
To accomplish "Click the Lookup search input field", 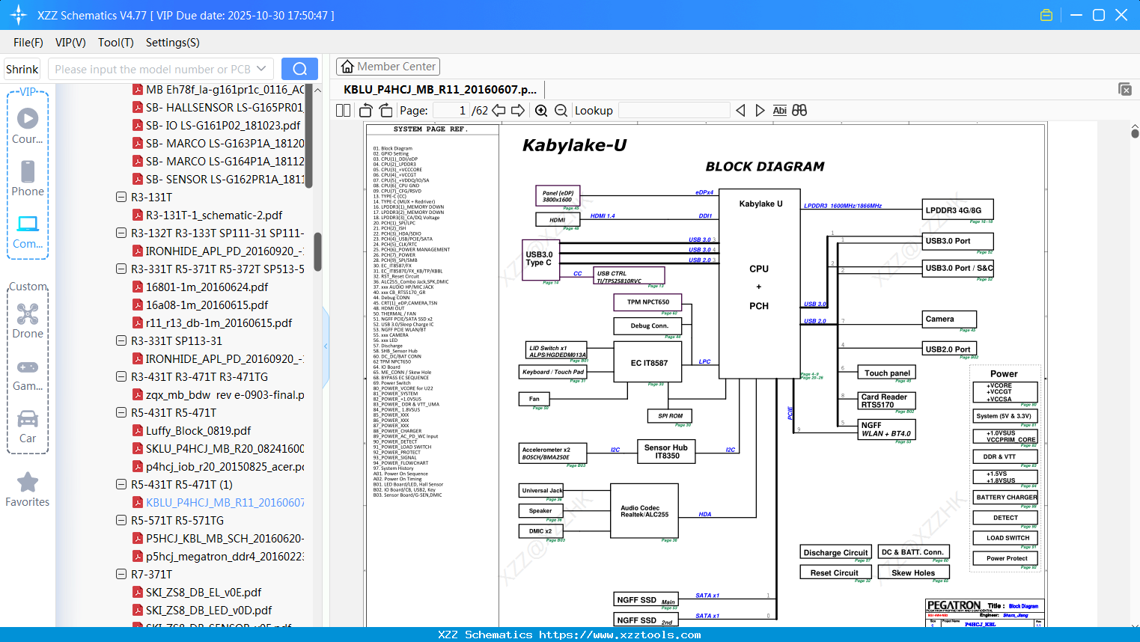I will pyautogui.click(x=674, y=111).
